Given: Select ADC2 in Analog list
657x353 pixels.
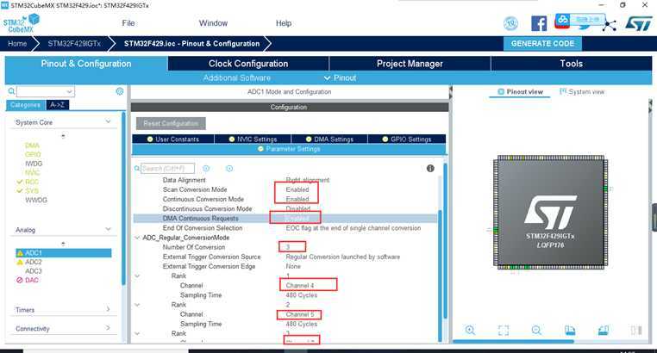Looking at the screenshot, I should pos(33,262).
